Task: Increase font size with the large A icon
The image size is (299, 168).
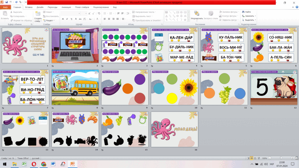Action: pos(89,13)
